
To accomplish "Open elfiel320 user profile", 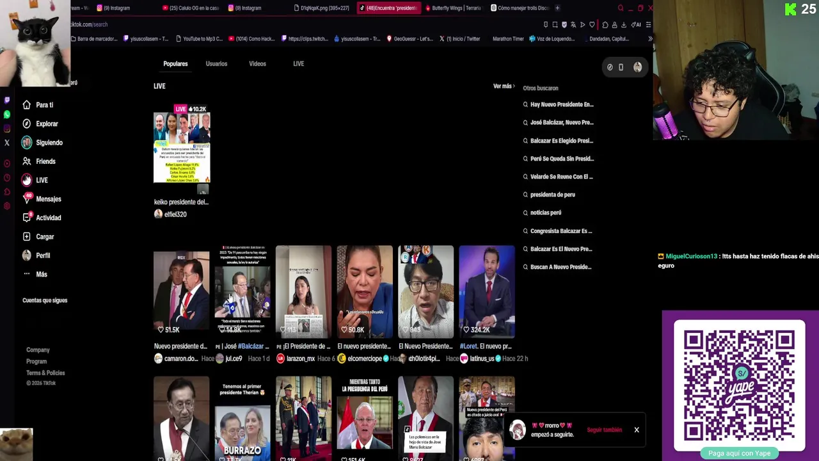I will tap(171, 214).
